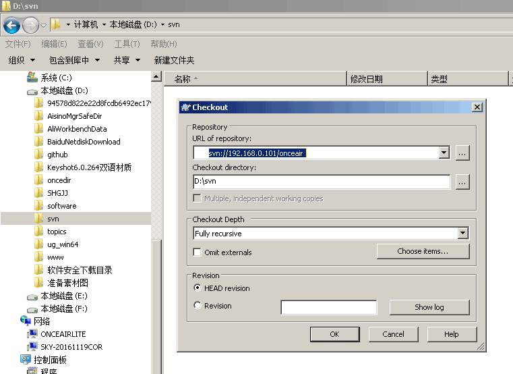Expand the Checkout Depth dropdown arrow

[x=462, y=234]
